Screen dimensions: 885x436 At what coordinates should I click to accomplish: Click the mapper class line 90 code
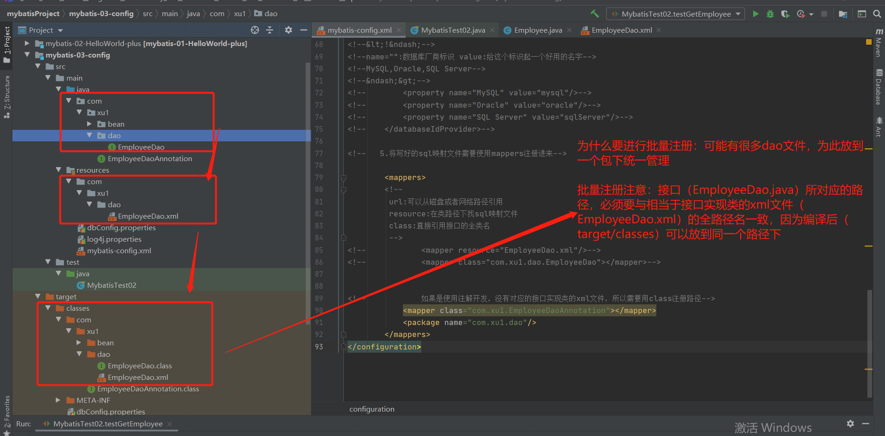[529, 311]
